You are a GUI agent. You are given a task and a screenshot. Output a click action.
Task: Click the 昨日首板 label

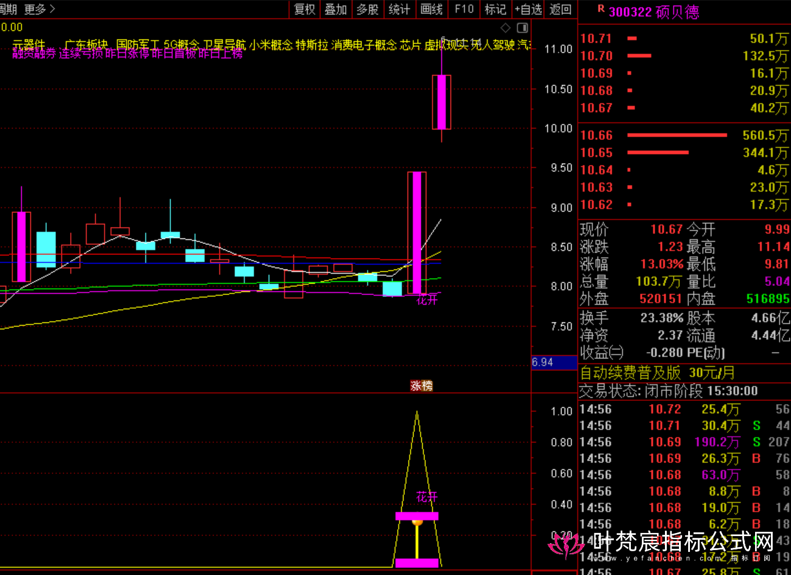tap(174, 54)
